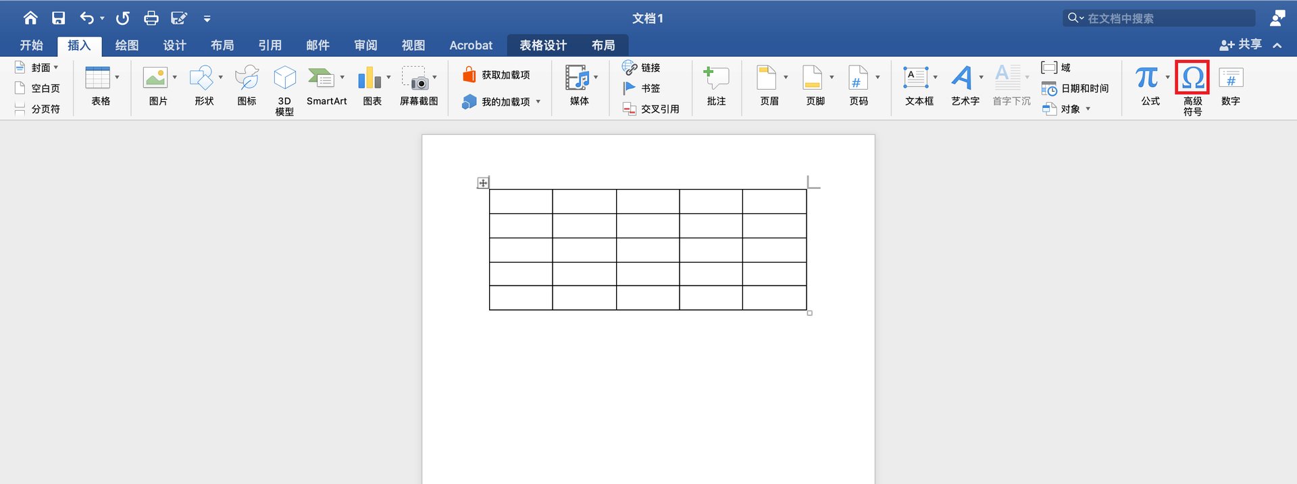Click the table resize handle at bottom-right corner
This screenshot has width=1297, height=484.
click(809, 313)
